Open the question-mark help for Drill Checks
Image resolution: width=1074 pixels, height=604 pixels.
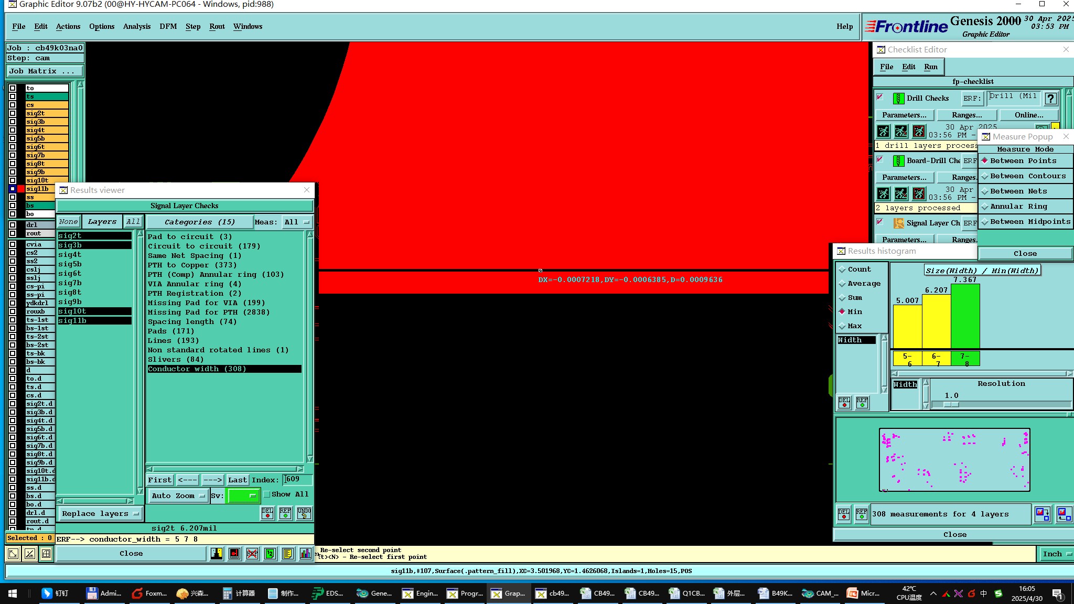click(1050, 99)
